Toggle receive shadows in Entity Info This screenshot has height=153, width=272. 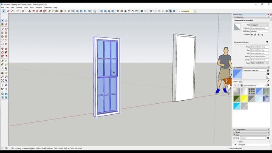(x=259, y=35)
